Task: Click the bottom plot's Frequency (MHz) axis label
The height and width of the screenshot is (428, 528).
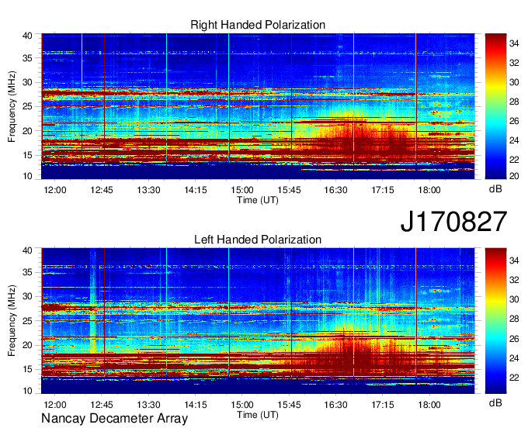Action: (12, 321)
